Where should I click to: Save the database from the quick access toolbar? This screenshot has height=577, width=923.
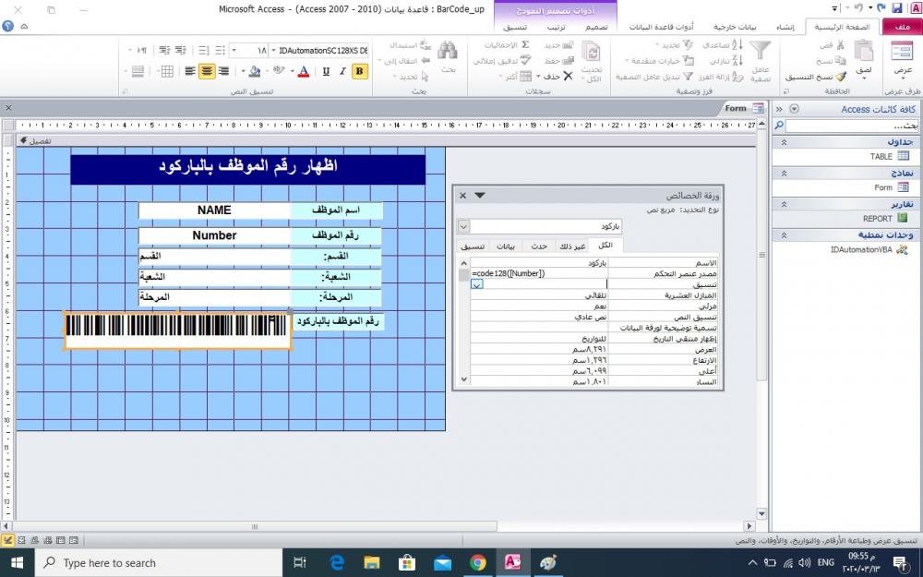tap(896, 8)
